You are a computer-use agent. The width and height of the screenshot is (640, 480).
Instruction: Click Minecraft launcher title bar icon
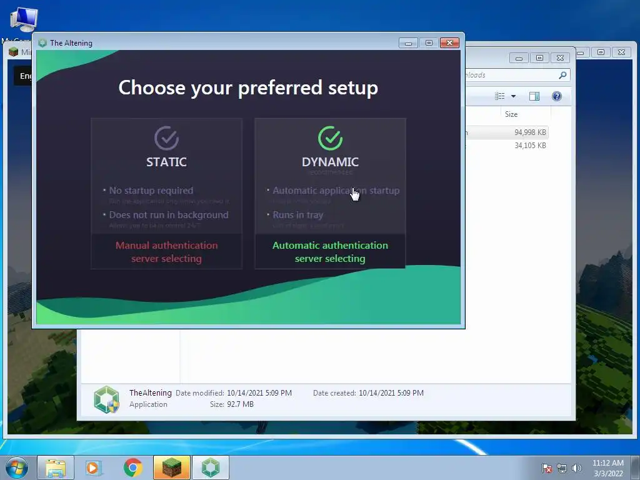(14, 52)
